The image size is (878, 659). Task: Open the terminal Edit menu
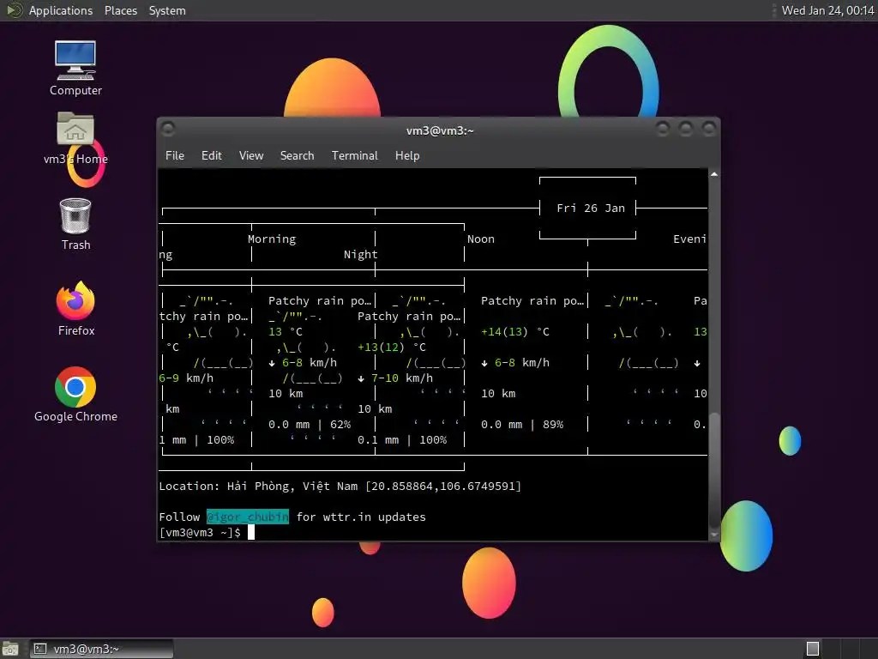(x=211, y=156)
